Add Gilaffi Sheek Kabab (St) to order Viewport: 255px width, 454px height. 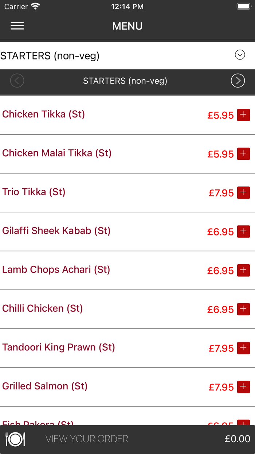pyautogui.click(x=243, y=231)
